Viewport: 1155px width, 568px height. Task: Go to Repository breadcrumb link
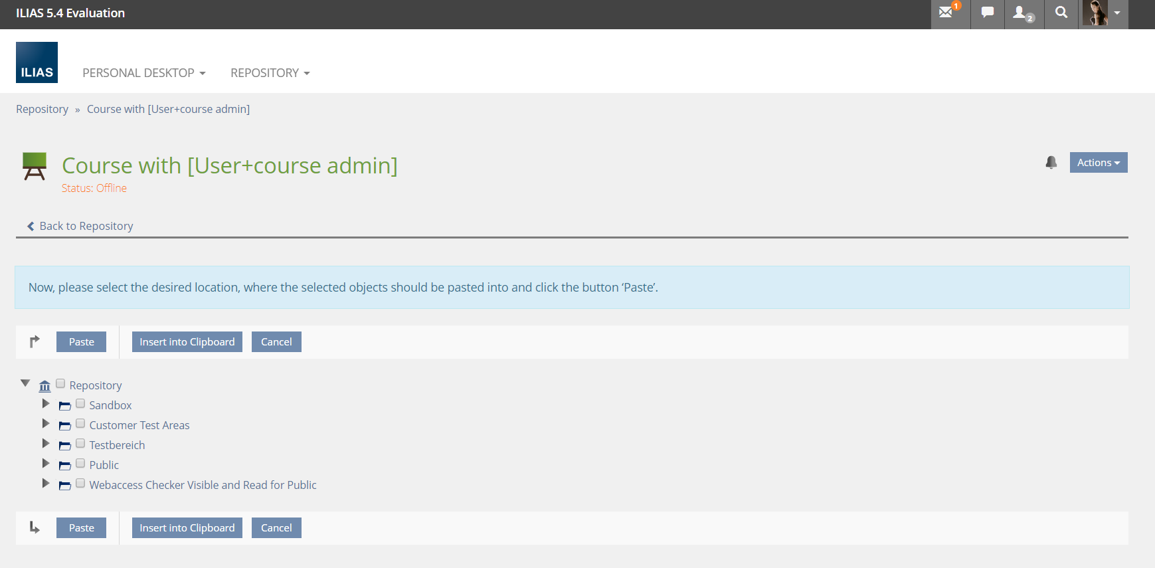tap(42, 109)
